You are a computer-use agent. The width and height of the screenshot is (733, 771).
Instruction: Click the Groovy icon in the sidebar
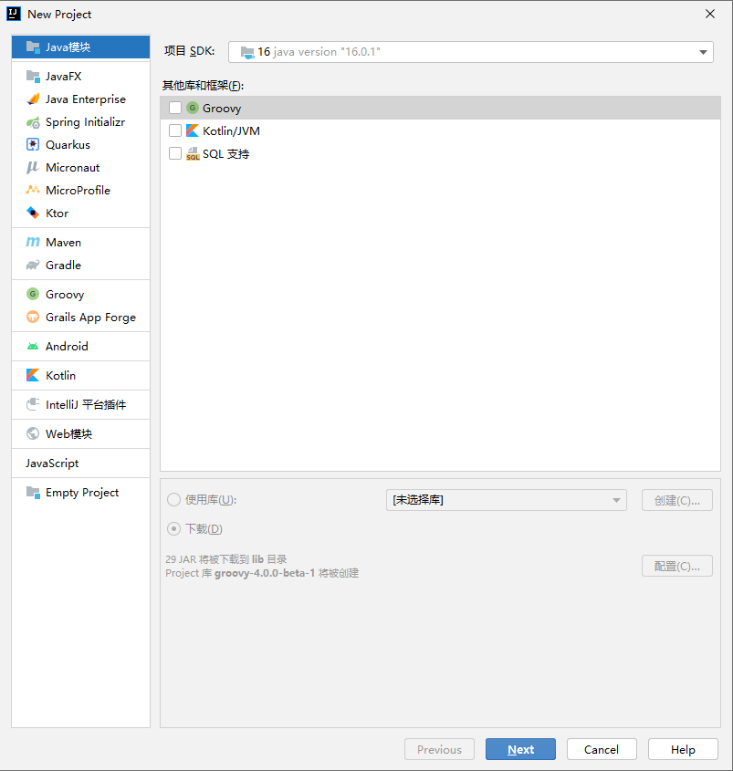point(33,294)
